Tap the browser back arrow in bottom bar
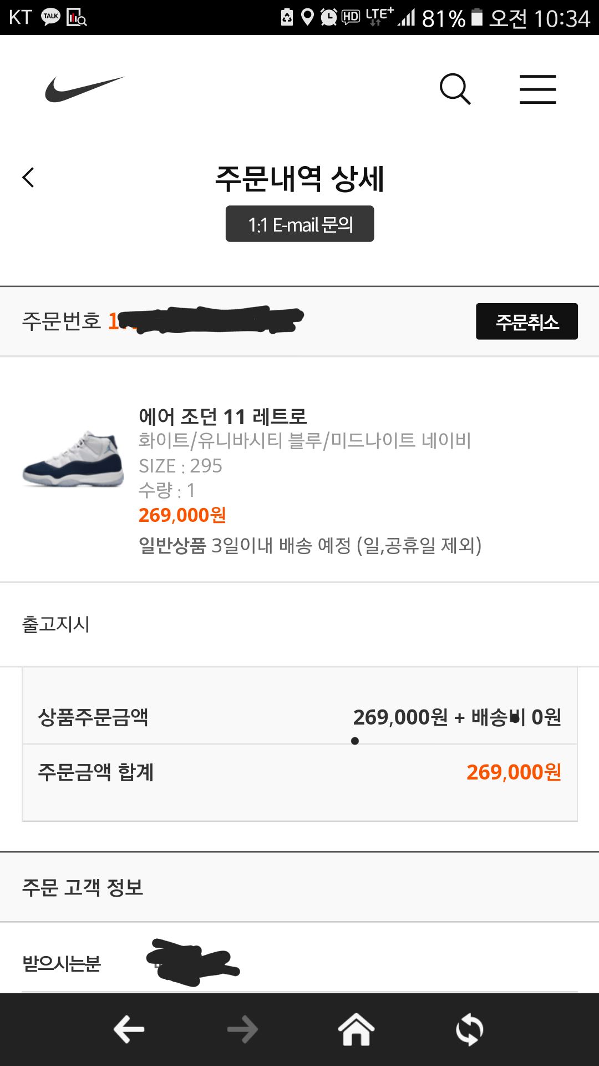 [129, 1029]
